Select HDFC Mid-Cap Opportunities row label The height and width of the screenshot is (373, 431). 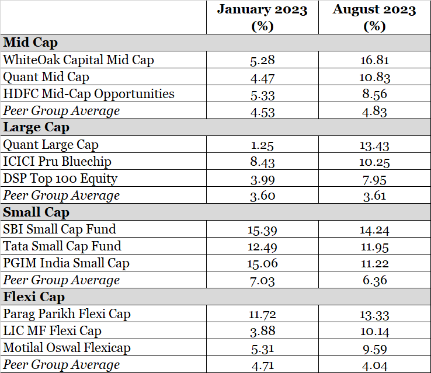point(89,93)
